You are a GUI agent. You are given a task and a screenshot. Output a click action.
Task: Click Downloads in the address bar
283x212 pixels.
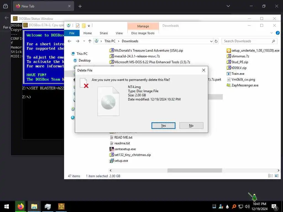pyautogui.click(x=130, y=41)
